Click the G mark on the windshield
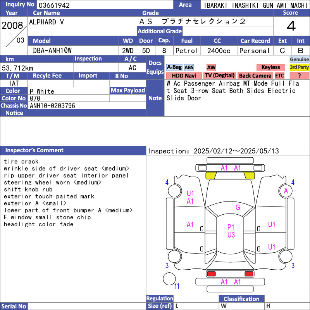The height and width of the screenshot is (310, 310). click(x=238, y=207)
